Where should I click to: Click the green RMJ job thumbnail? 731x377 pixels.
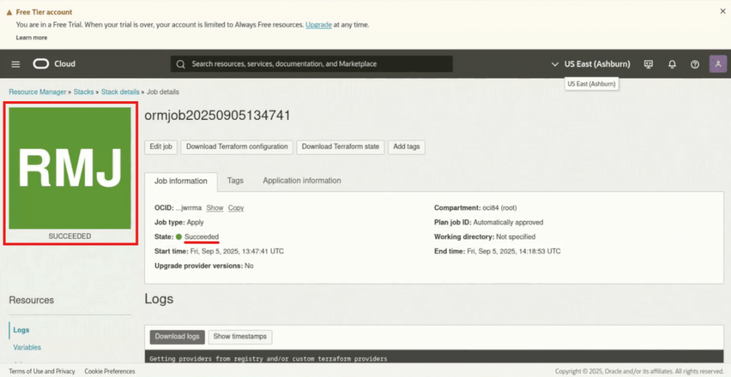(70, 168)
